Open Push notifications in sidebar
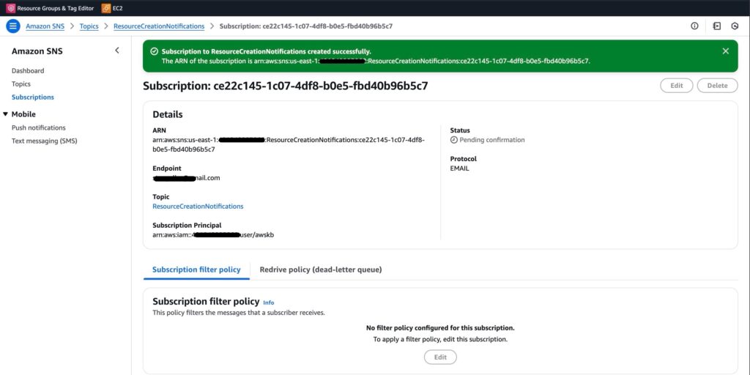 (x=39, y=127)
